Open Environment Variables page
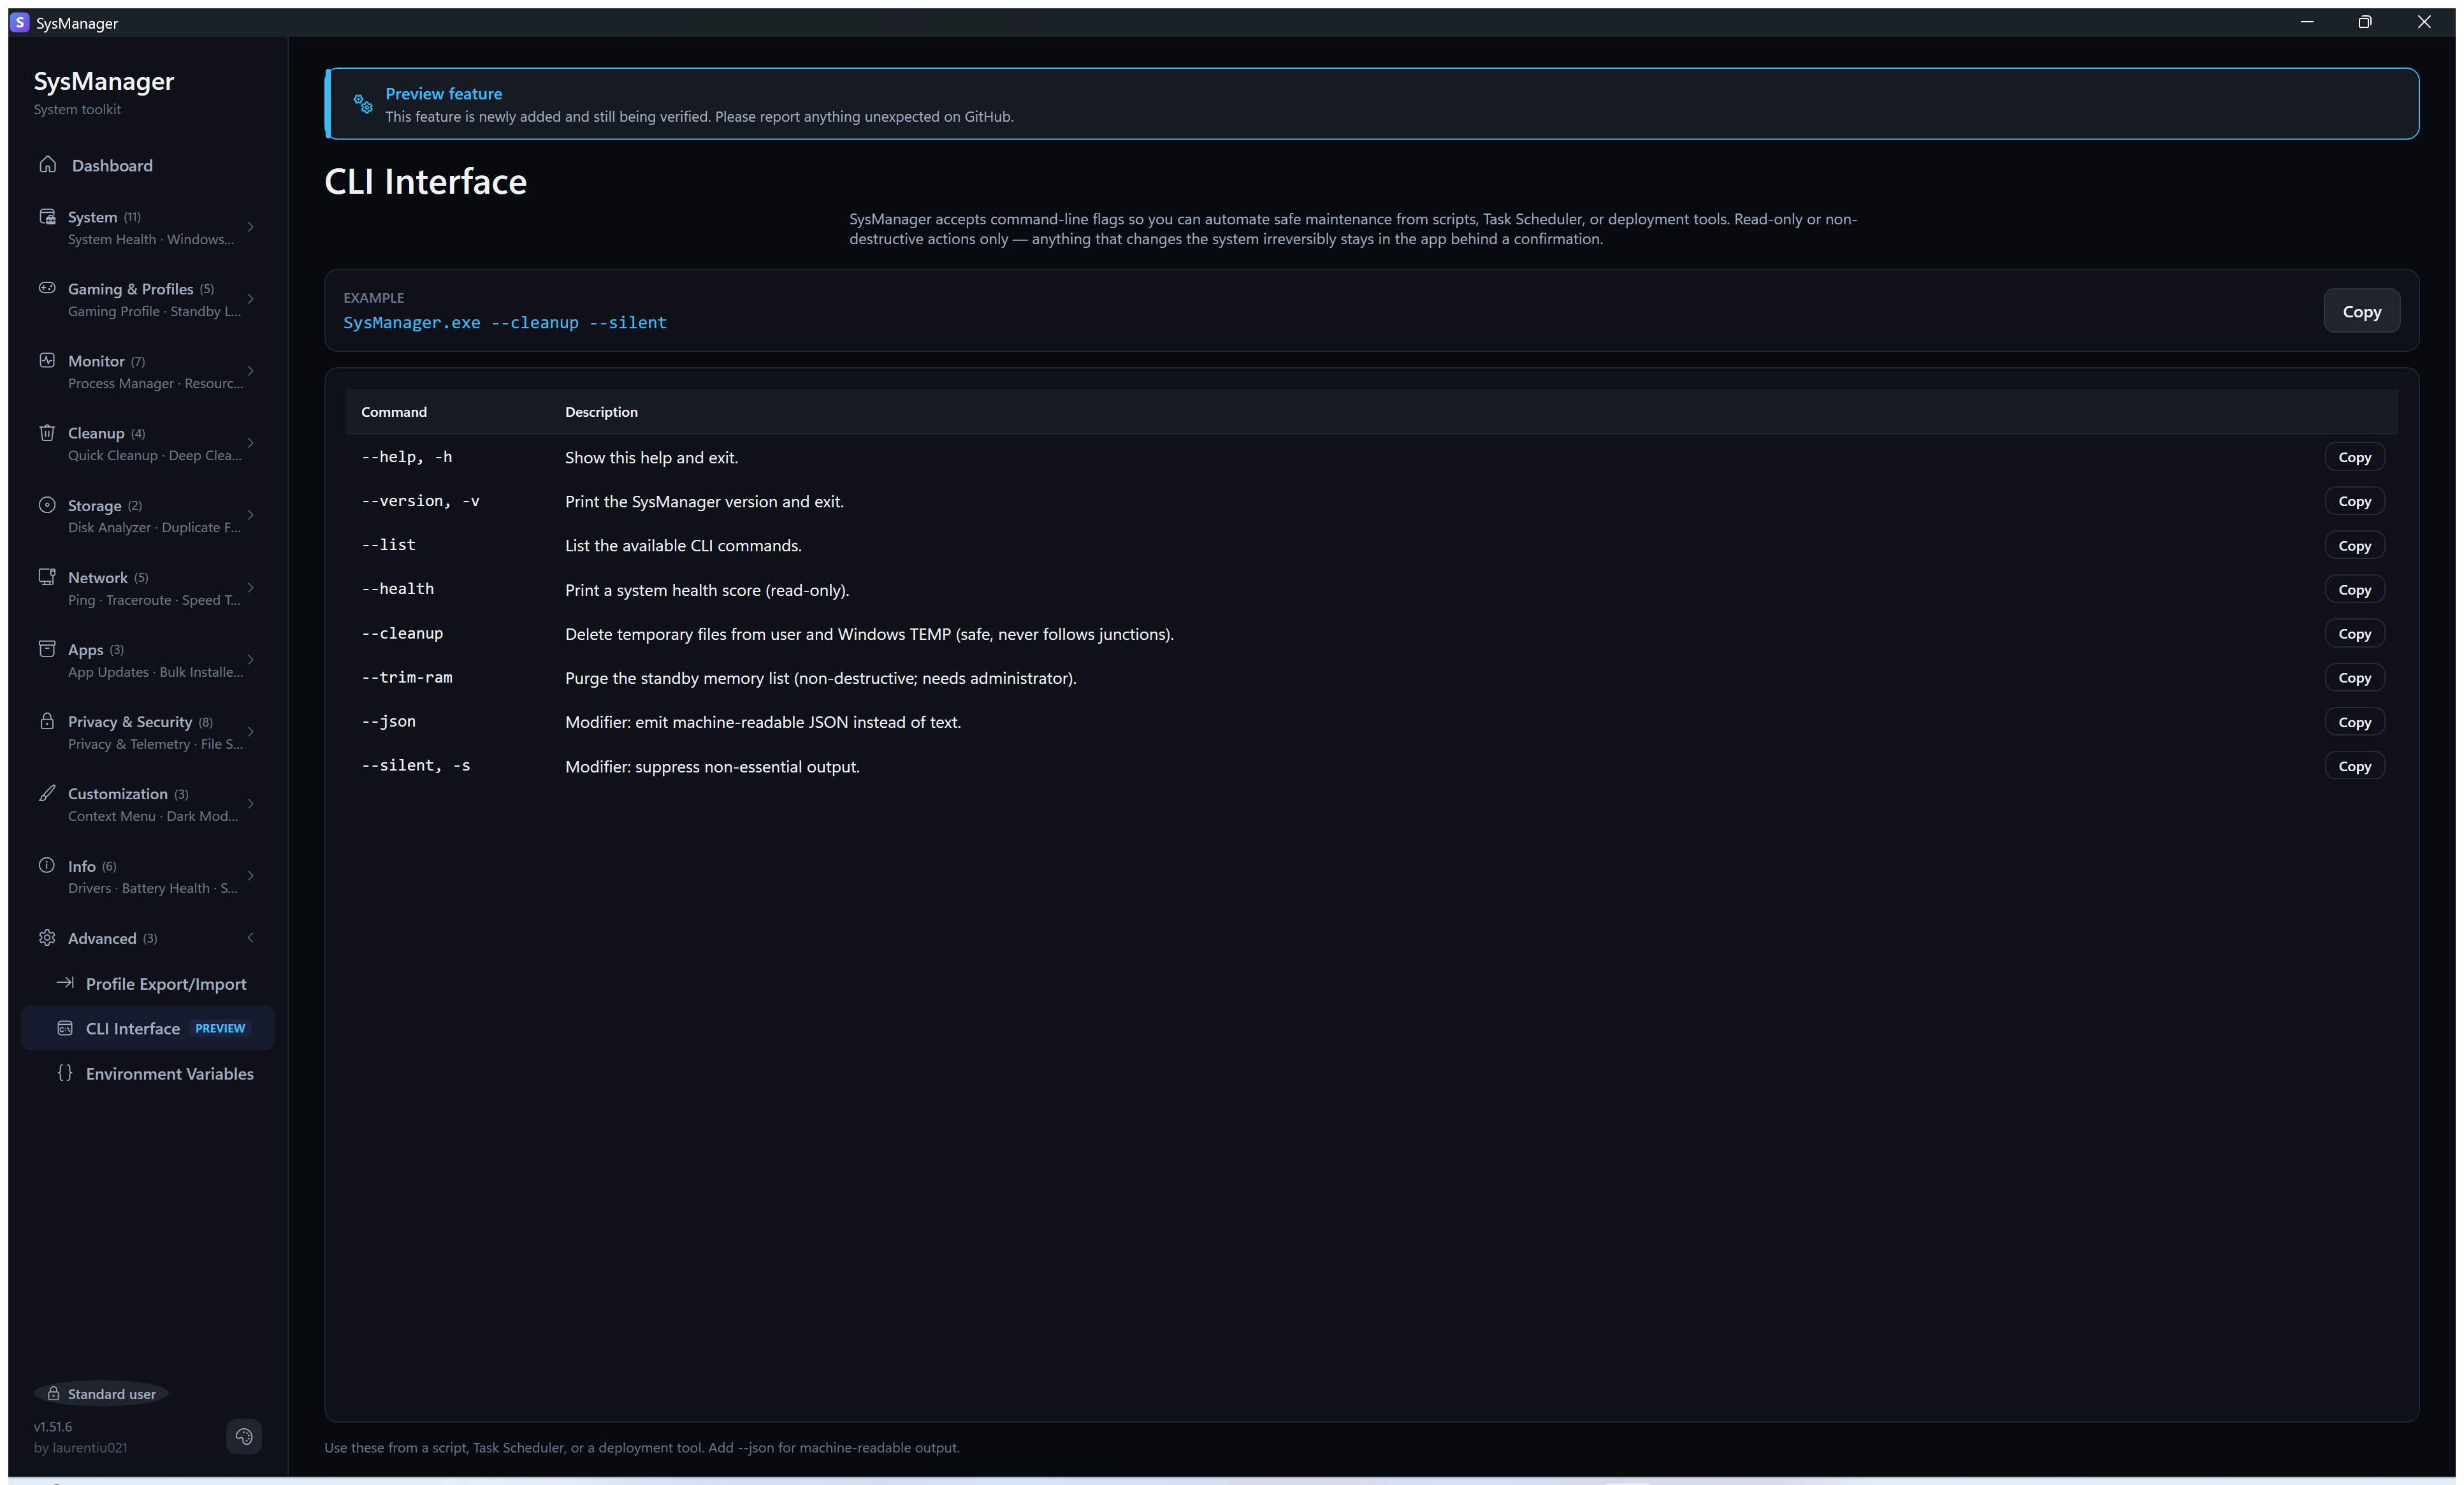The height and width of the screenshot is (1485, 2464). pos(148,1073)
